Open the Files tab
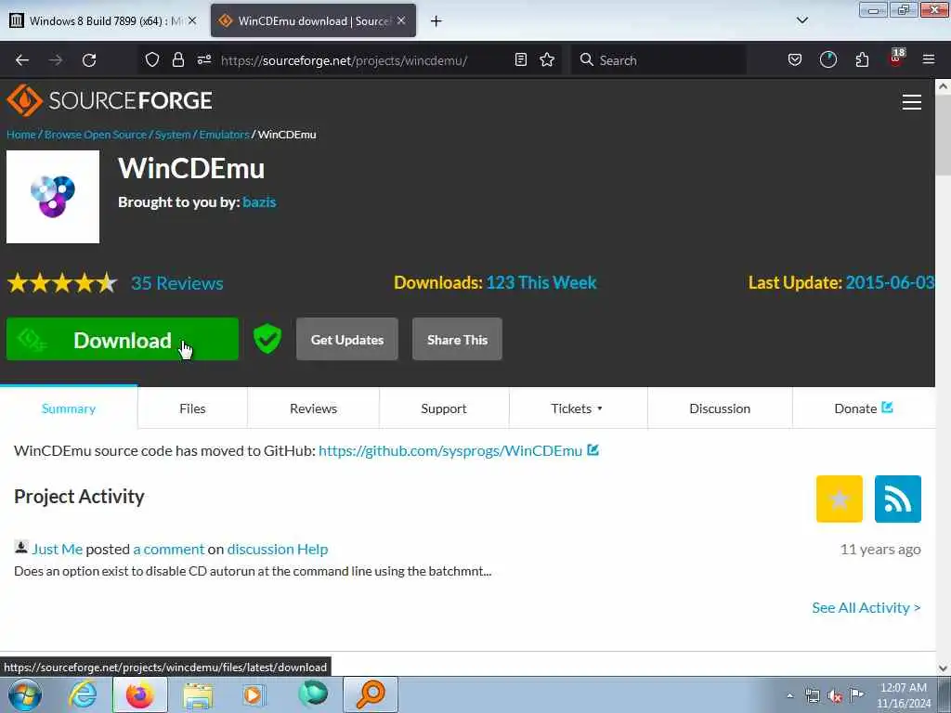 pyautogui.click(x=192, y=408)
